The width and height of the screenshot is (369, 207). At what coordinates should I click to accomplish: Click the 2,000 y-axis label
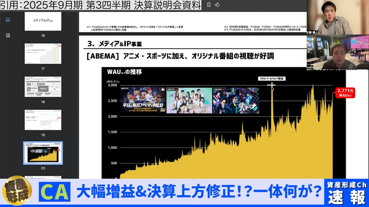pos(112,116)
